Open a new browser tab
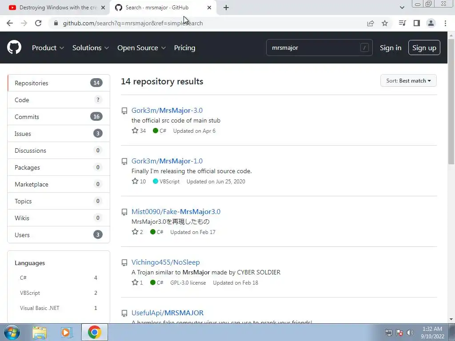 point(226,8)
